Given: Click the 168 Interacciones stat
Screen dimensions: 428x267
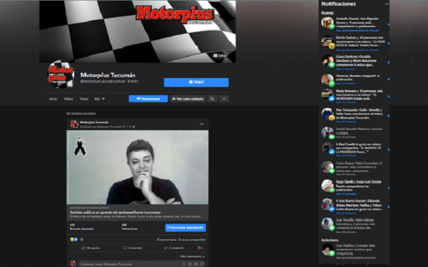Looking at the screenshot, I should coord(129,226).
